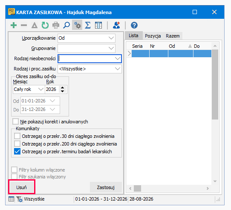231x210 pixels.
Task: Click the grey triangle edit icon
Action: click(x=35, y=25)
